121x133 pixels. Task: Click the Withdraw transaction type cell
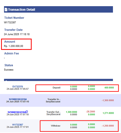click(x=56, y=126)
